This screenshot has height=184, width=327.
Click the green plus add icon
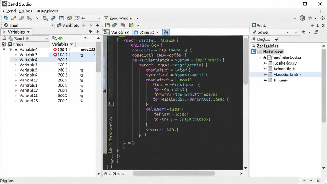(60, 38)
